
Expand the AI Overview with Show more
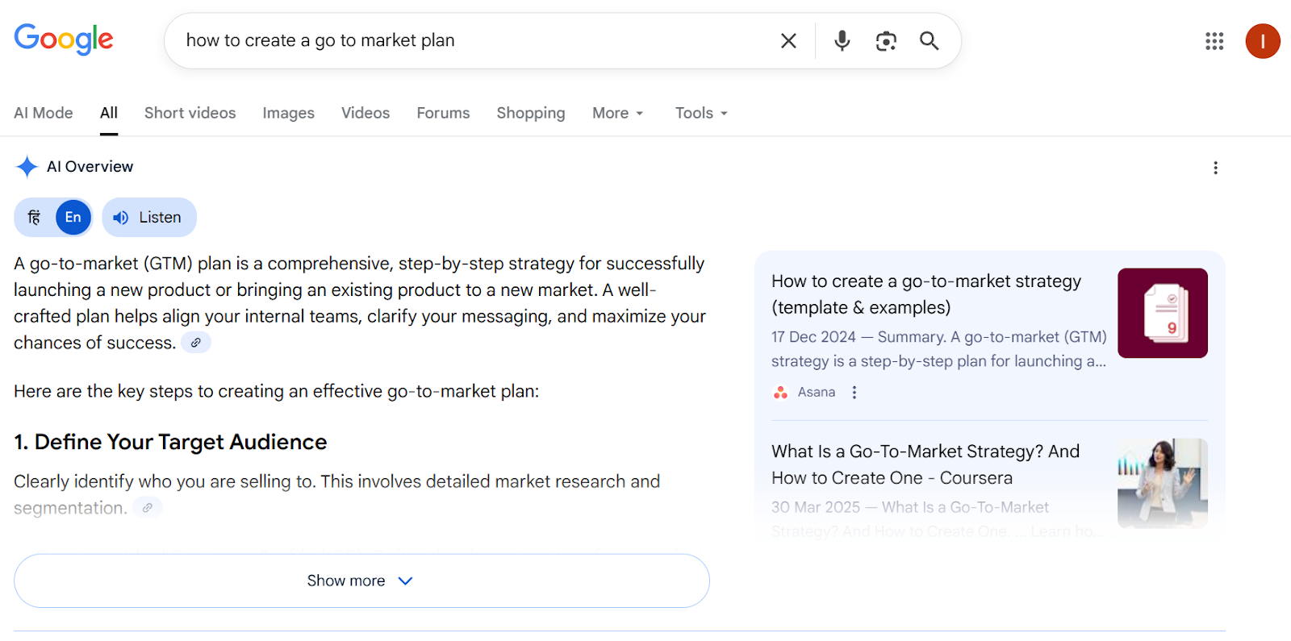(x=361, y=581)
